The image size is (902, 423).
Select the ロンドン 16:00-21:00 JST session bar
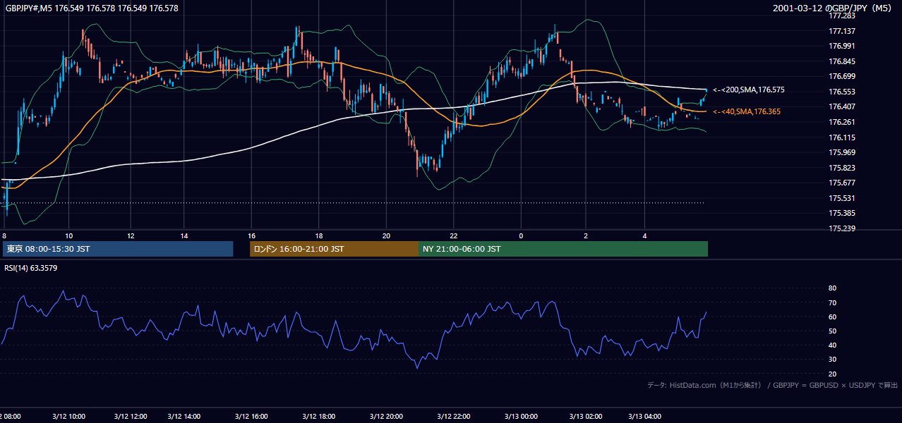click(x=334, y=249)
